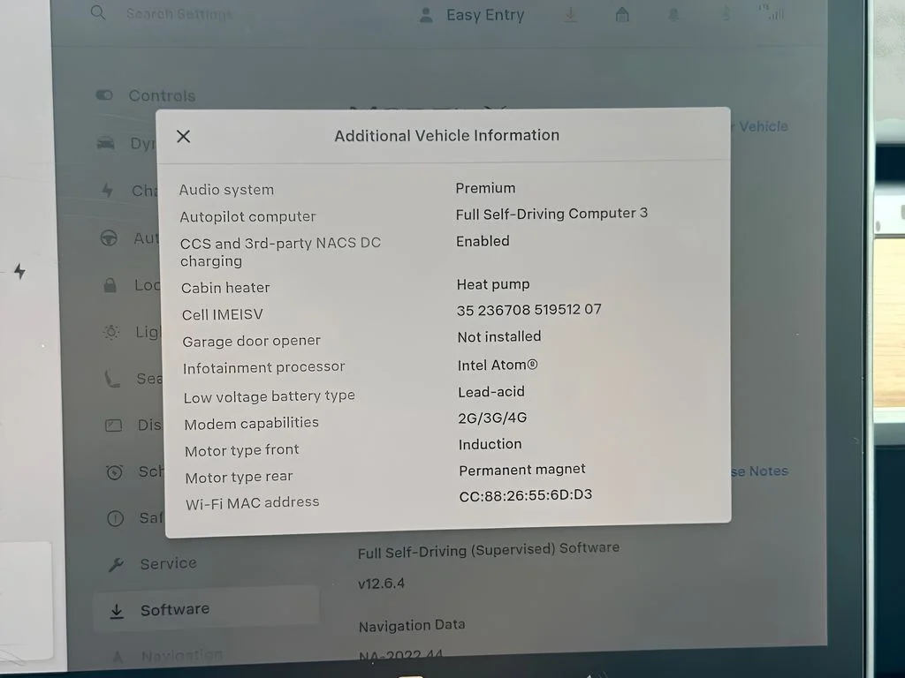The width and height of the screenshot is (905, 678).
Task: Select the Wi-Fi MAC address label
Action: [252, 503]
